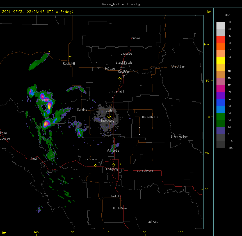
Task: Pick the magenta swatch between 42 and 39
Action: tap(221, 88)
